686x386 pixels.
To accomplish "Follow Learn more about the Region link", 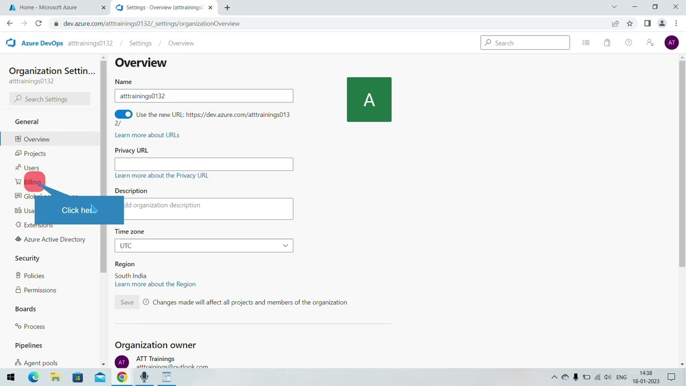I will tap(155, 284).
